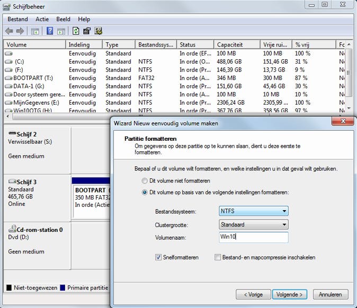Toggle the action pane toolbar icon

61,31
